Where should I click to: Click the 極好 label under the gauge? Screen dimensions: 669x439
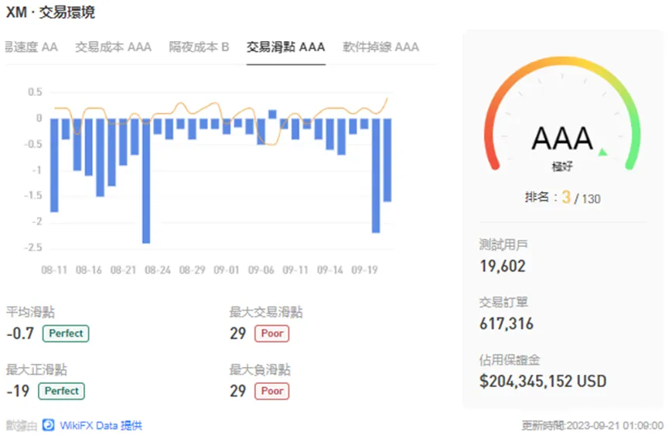click(562, 166)
